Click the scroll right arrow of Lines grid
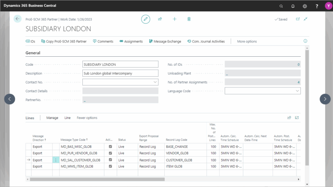Screen dimensions: 333x187 (x=298, y=179)
